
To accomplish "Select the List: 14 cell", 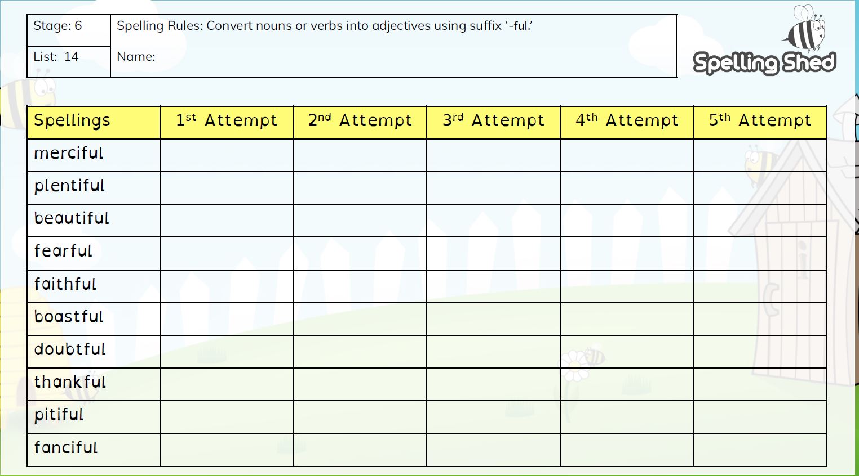I will click(x=69, y=61).
